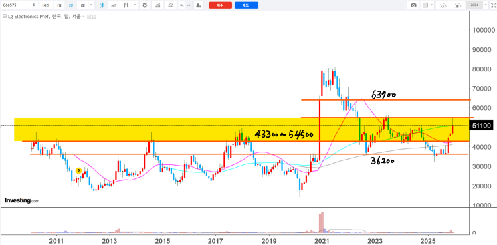Open chart settings via the gear icon
497x245 pixels.
tap(145, 5)
